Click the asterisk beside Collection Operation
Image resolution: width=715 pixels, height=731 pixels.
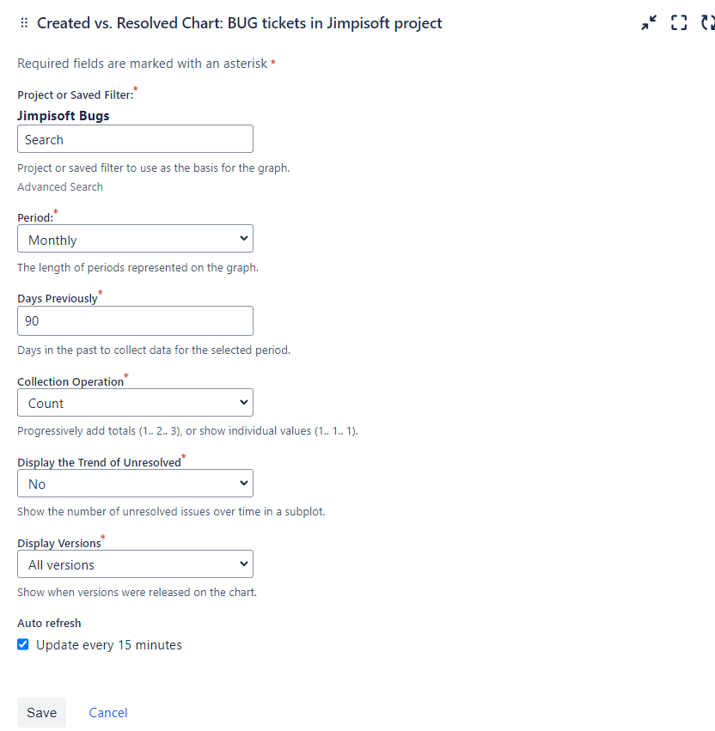point(127,375)
